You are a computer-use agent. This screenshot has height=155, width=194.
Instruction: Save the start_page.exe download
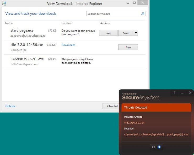[126, 33]
